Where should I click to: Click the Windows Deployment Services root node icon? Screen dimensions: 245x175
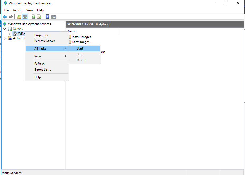[5, 24]
